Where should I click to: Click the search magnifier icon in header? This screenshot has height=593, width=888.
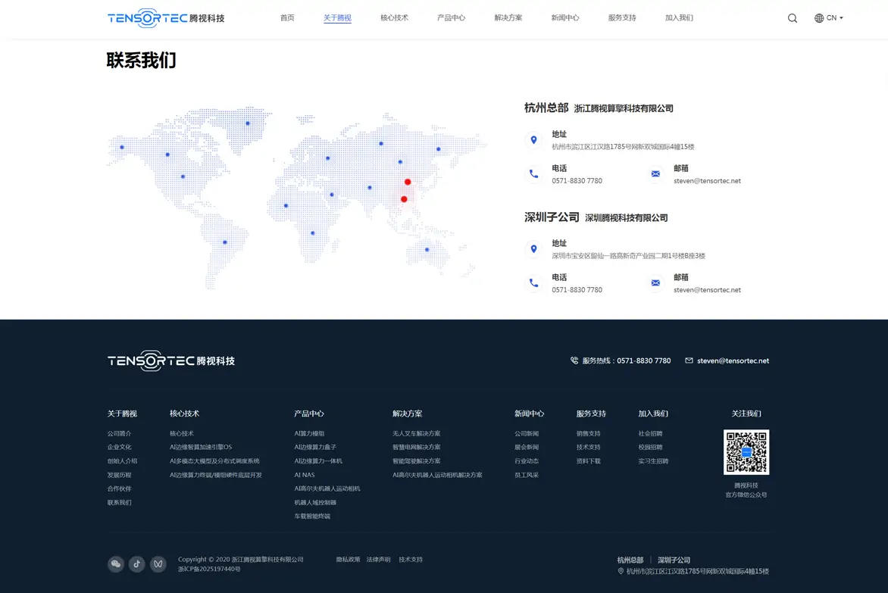tap(792, 18)
